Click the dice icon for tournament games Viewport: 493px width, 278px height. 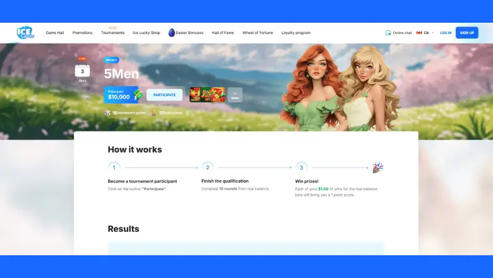107,113
